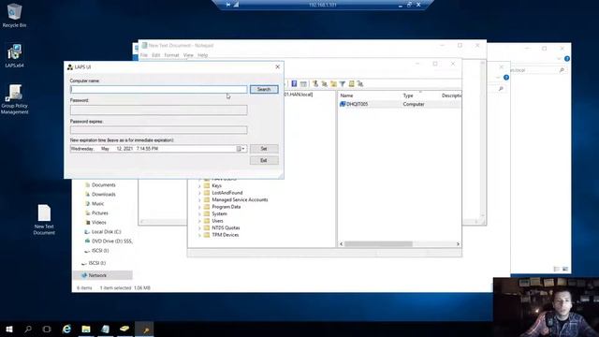Open Notepad View menu
This screenshot has height=337, width=599.
pyautogui.click(x=188, y=55)
